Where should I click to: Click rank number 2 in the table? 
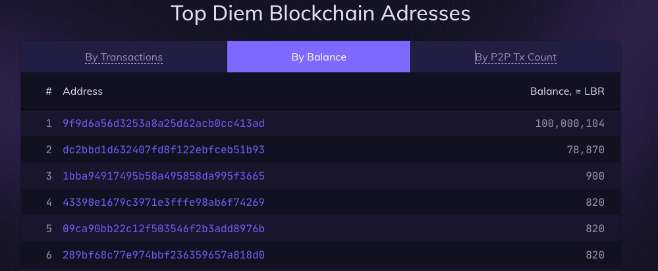(x=49, y=150)
